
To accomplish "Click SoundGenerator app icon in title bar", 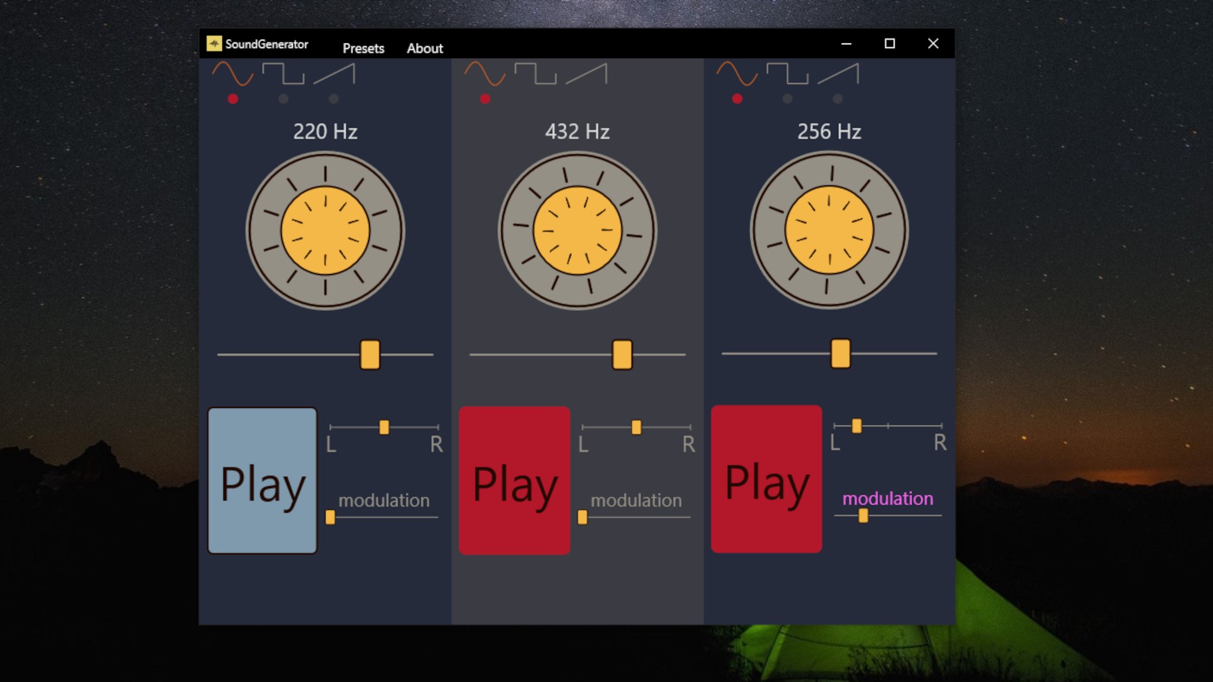I will tap(214, 44).
